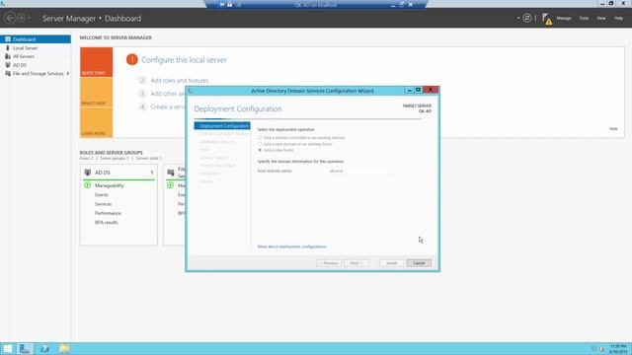Open navigation history dropdown arrow
Viewport: 632px width, 355px height.
[x=29, y=18]
